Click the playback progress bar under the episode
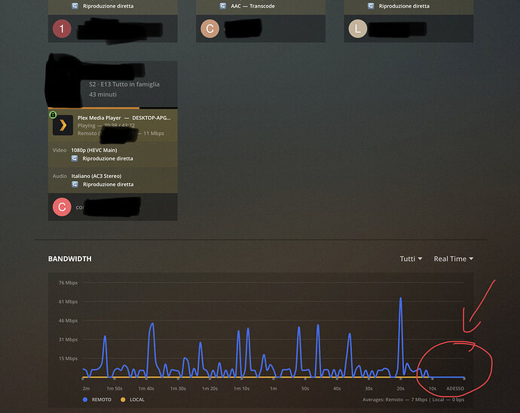This screenshot has height=413, width=520. point(113,108)
